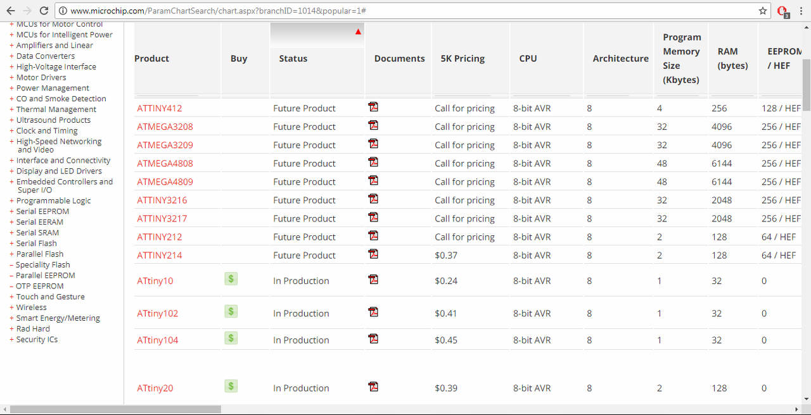Open PDF document for ATtiny20
Viewport: 811px width, 415px height.
click(373, 387)
